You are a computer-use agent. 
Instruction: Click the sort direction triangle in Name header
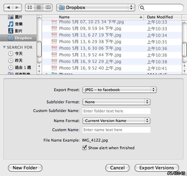click(x=141, y=17)
